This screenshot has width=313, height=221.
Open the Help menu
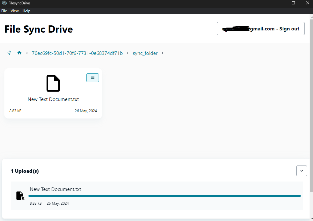26,11
